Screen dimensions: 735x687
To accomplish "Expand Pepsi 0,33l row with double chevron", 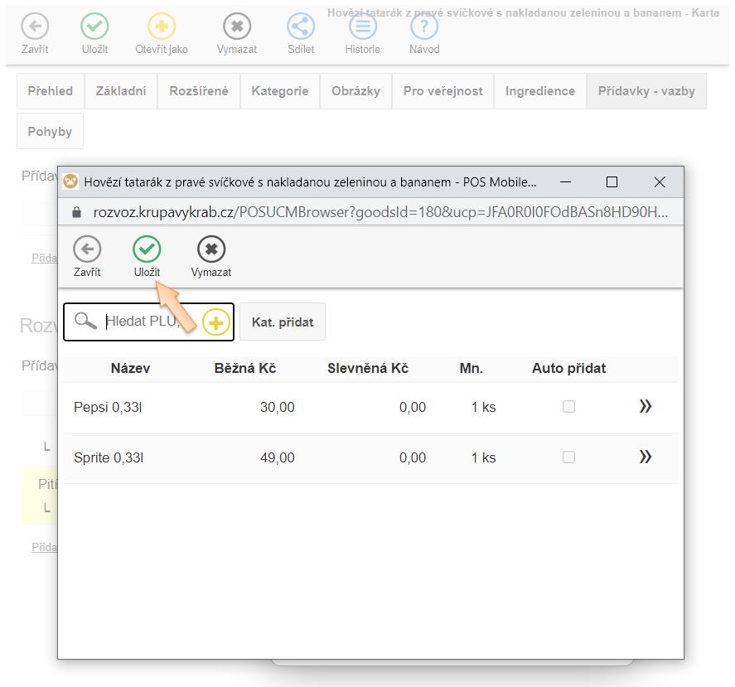I will click(646, 406).
